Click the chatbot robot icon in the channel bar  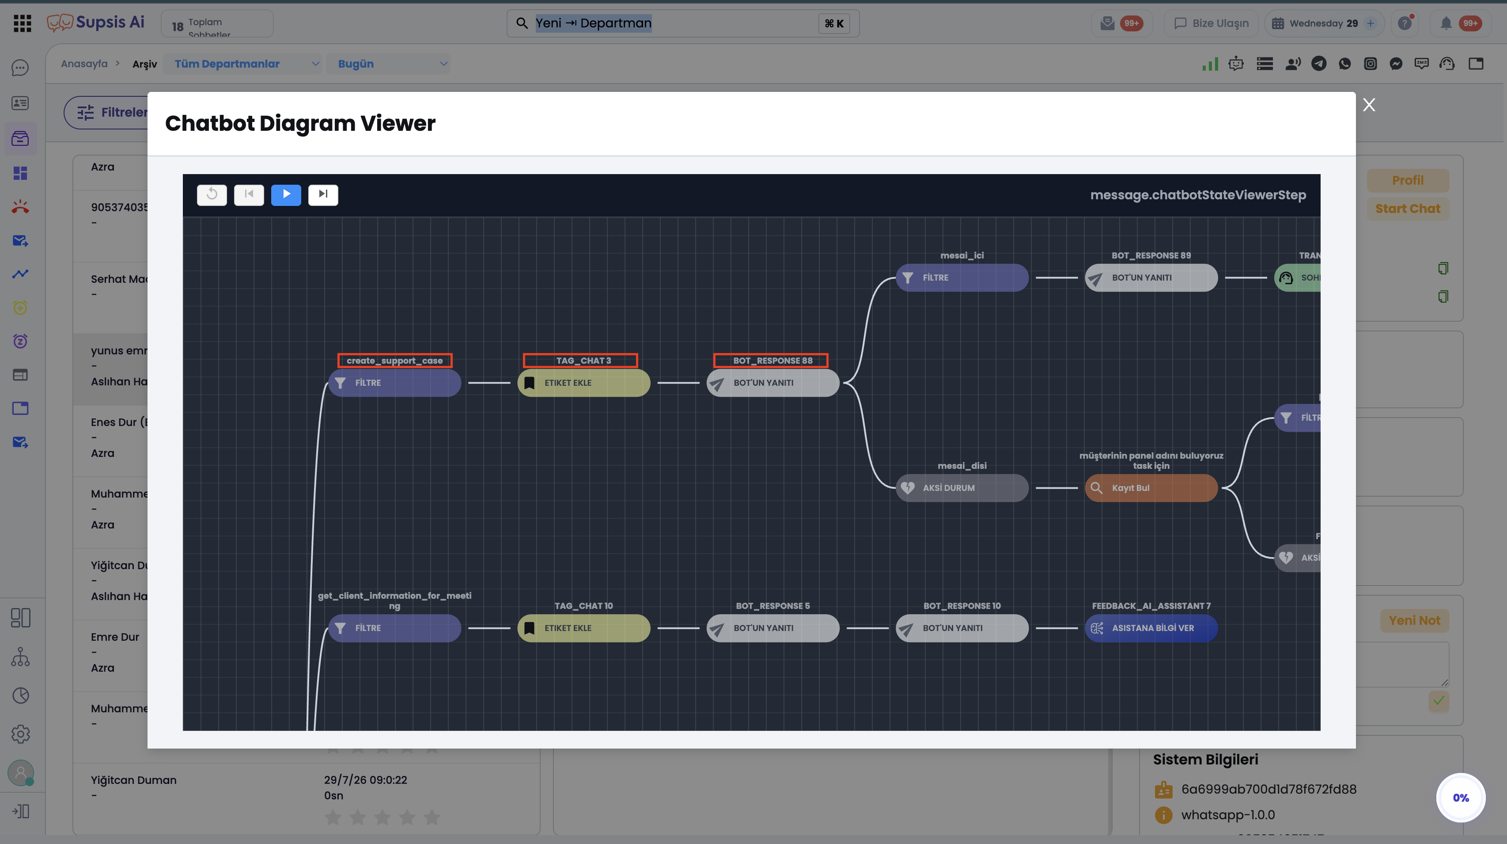point(1236,64)
